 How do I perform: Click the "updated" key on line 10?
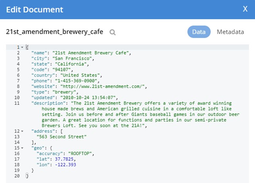click(43, 98)
